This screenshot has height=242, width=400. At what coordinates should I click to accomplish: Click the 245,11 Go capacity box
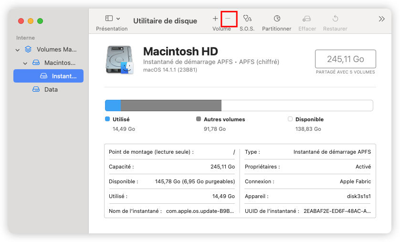click(x=346, y=59)
